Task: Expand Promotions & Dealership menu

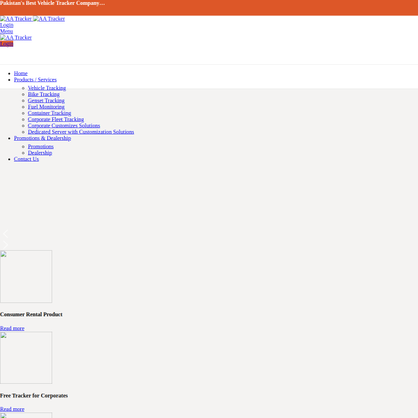Action: (42, 138)
